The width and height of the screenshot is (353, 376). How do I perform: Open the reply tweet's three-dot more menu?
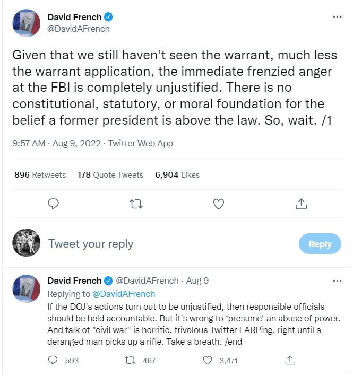tap(337, 281)
